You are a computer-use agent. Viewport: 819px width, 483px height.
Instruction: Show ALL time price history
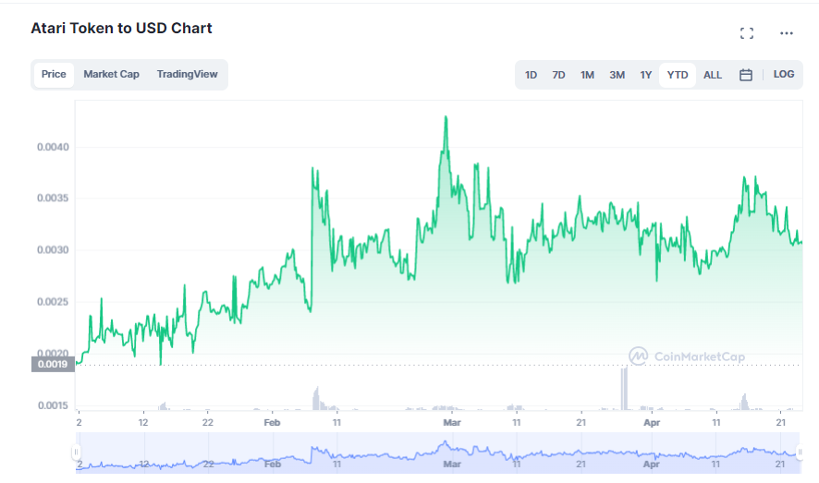713,75
